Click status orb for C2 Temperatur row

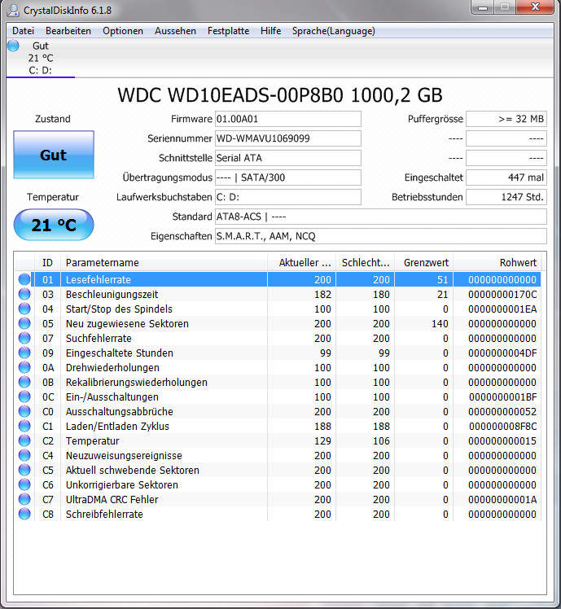(24, 440)
